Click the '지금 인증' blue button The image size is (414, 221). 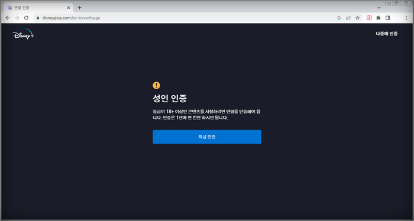coord(207,136)
